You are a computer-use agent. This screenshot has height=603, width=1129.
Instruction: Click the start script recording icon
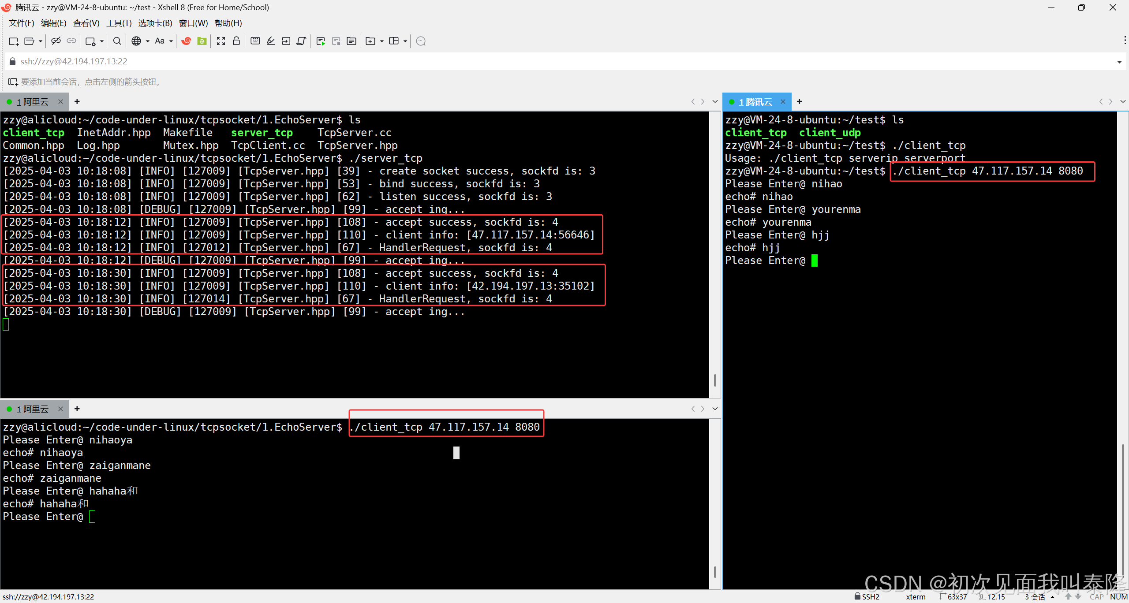click(321, 41)
